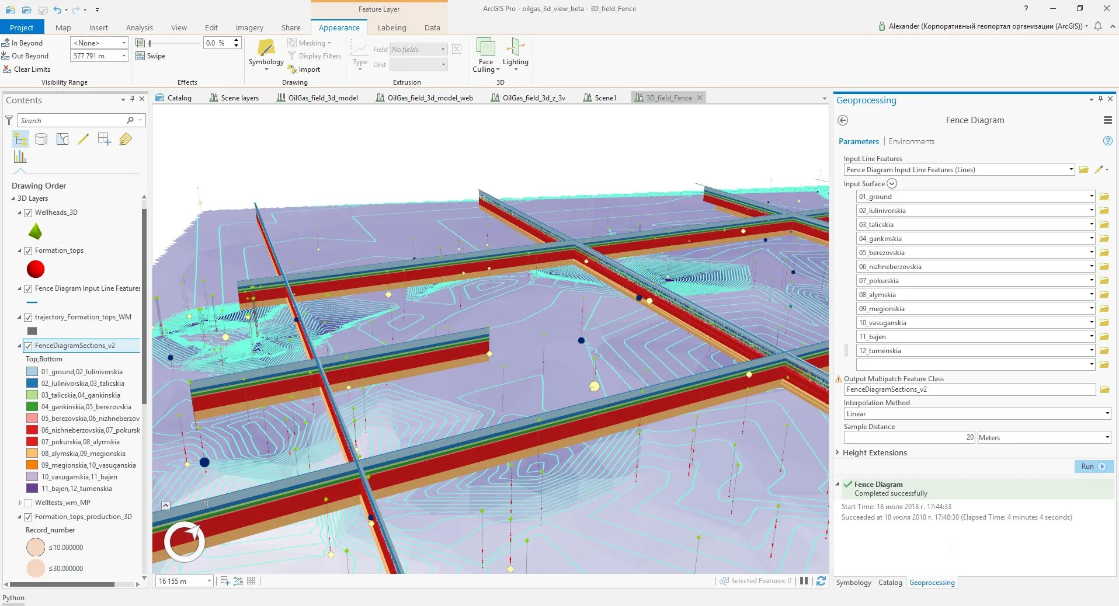Browse folder for Output Multipatch Feature Class
The width and height of the screenshot is (1119, 606).
[1104, 389]
